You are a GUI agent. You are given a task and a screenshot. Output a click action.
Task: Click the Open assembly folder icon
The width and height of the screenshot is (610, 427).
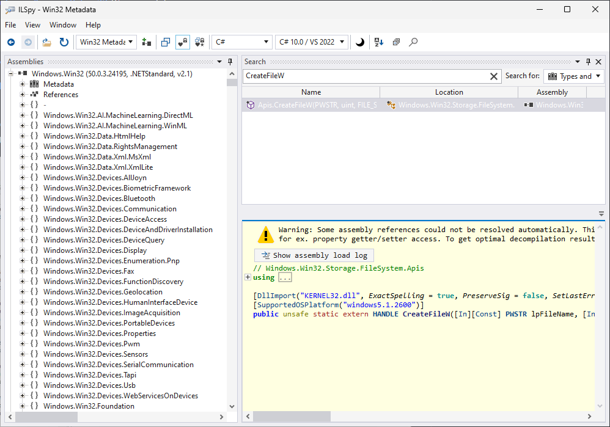click(x=46, y=42)
